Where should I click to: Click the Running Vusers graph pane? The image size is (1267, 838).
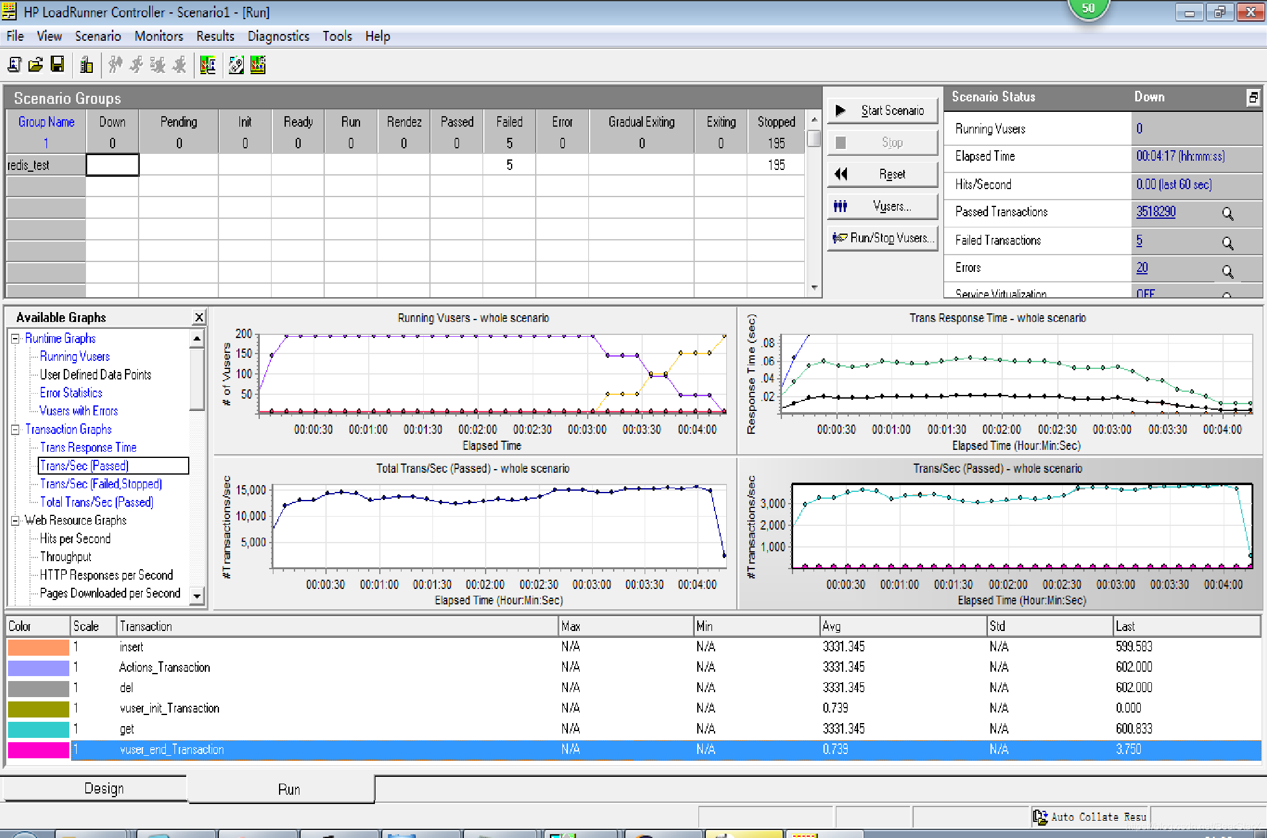(474, 379)
